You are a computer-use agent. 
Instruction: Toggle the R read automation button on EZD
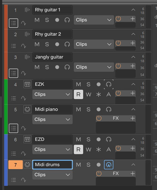click(78, 149)
